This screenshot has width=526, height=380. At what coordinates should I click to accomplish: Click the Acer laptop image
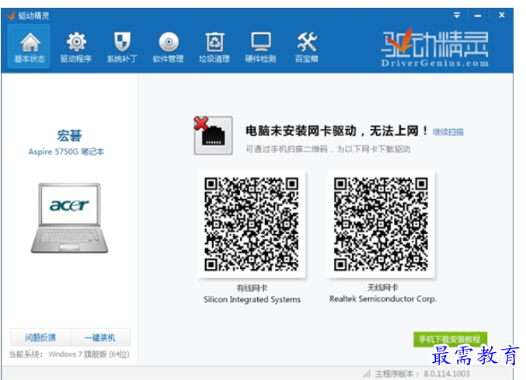69,218
